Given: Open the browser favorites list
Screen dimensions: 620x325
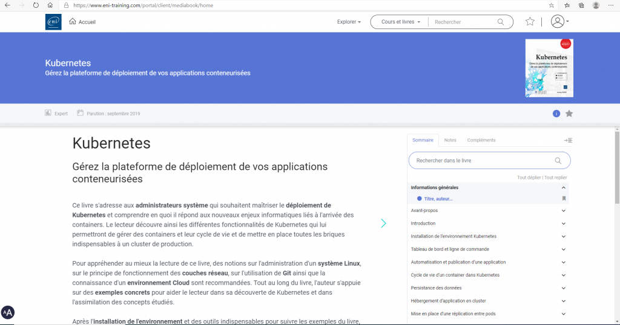Looking at the screenshot, I should [x=567, y=5].
